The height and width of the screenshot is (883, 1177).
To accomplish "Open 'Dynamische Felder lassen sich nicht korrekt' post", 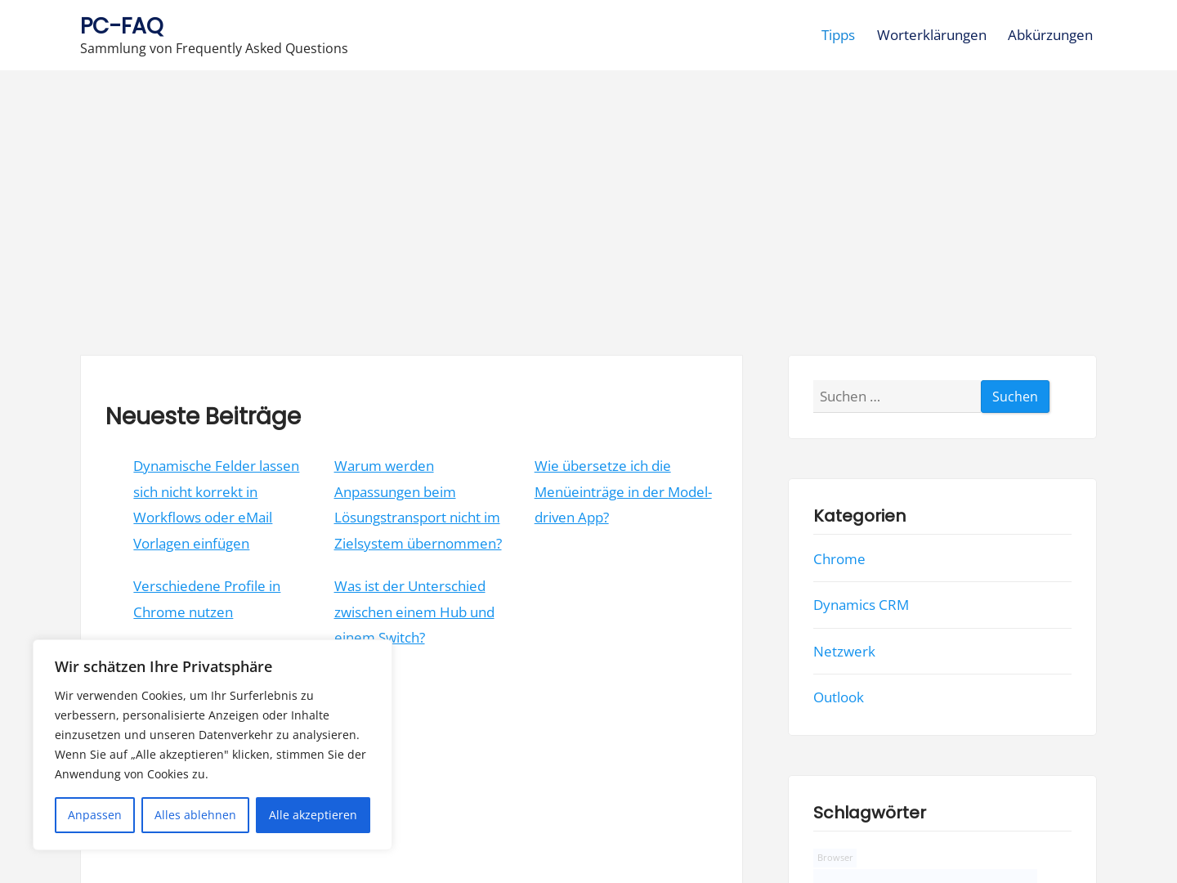I will [x=217, y=504].
